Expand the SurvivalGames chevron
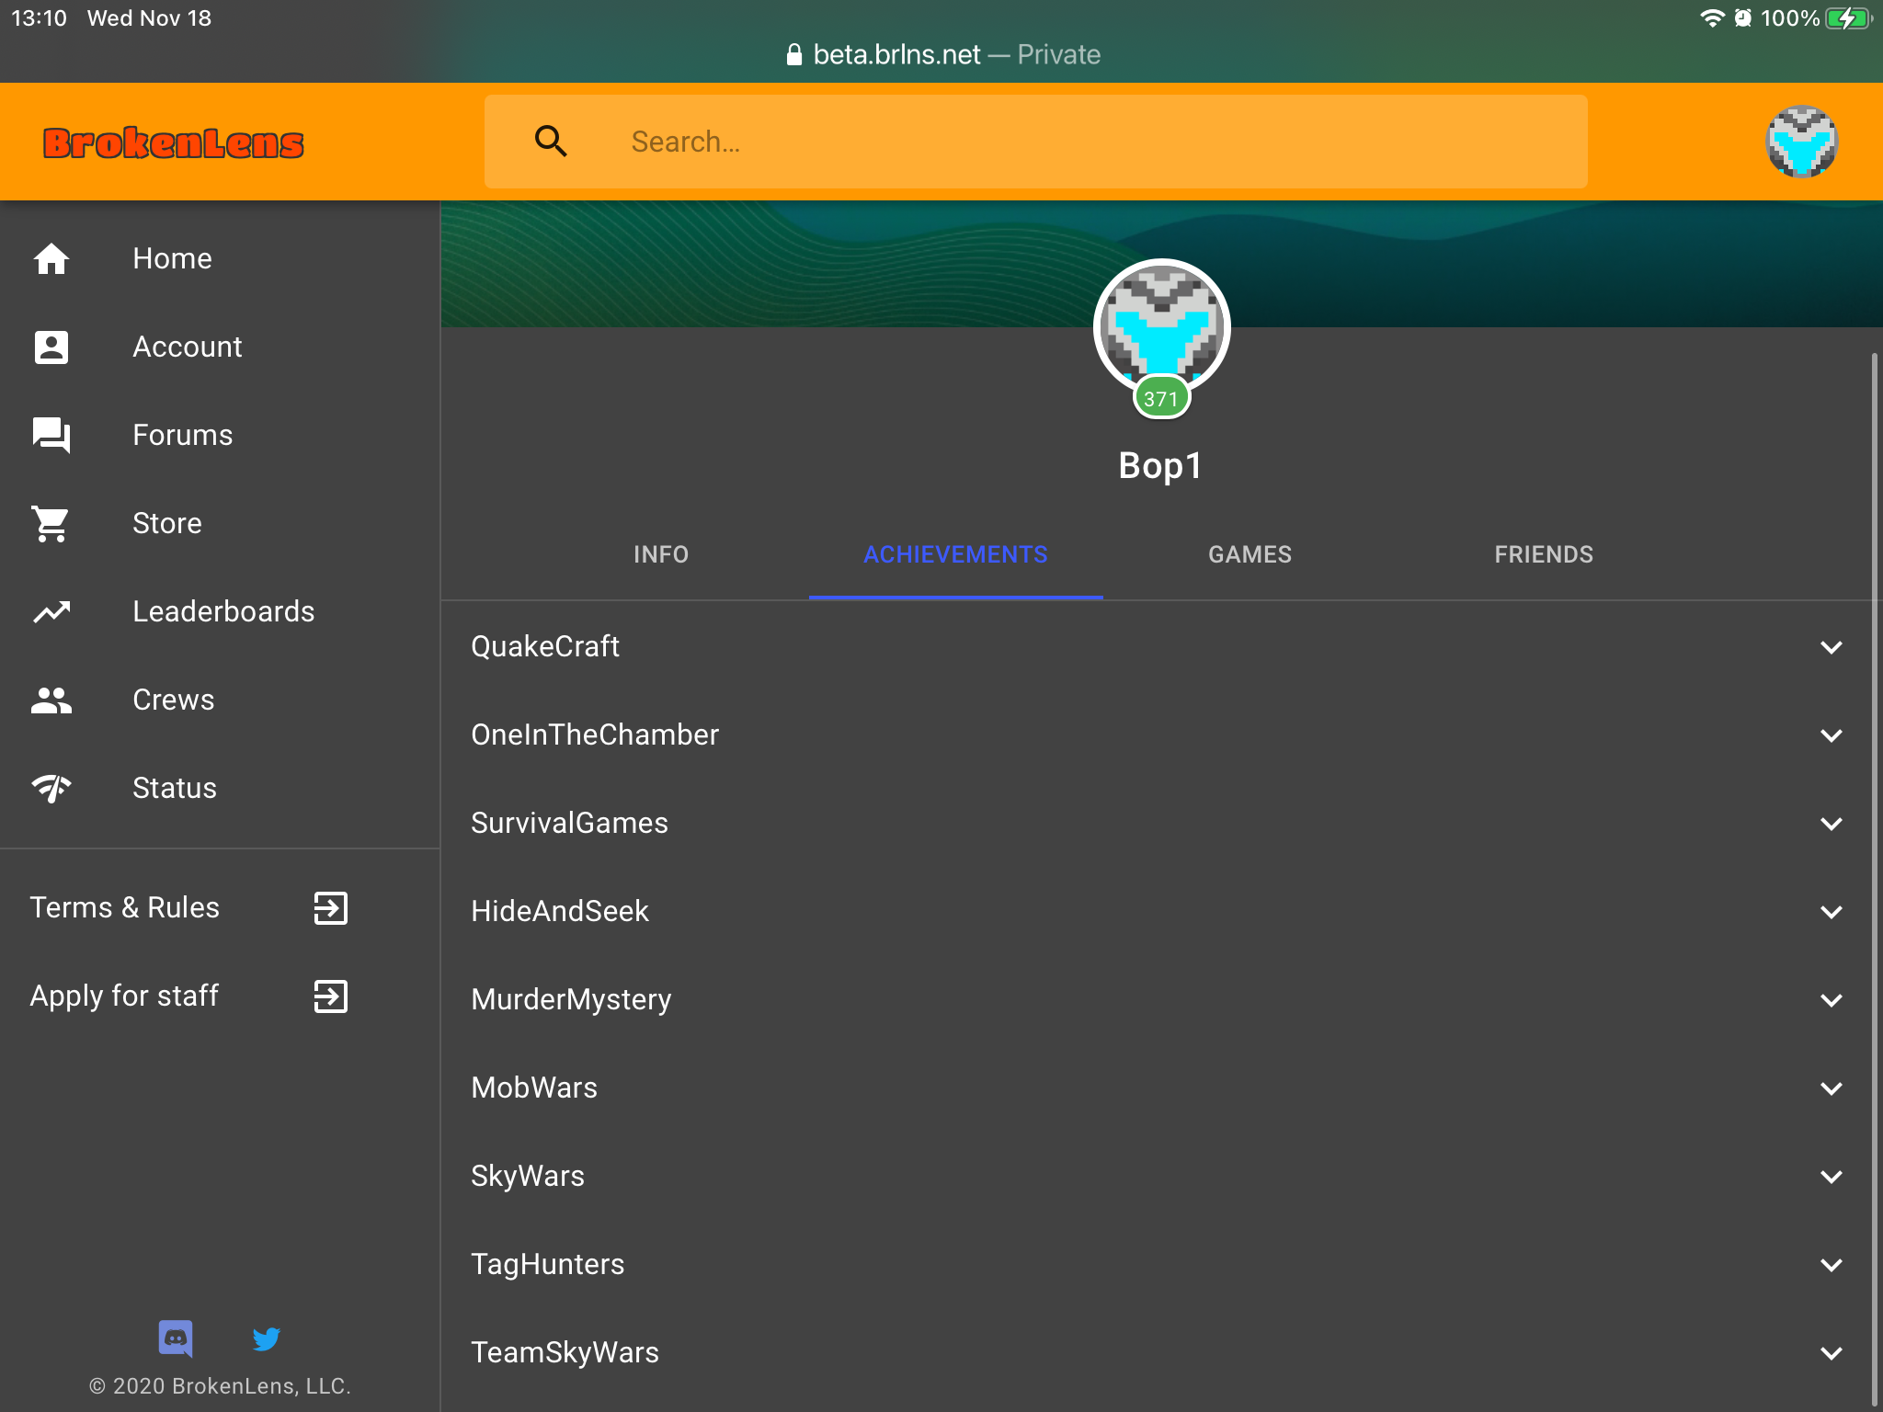 (1831, 823)
